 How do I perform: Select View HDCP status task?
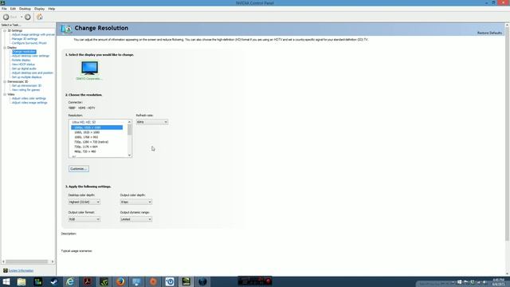(x=23, y=65)
